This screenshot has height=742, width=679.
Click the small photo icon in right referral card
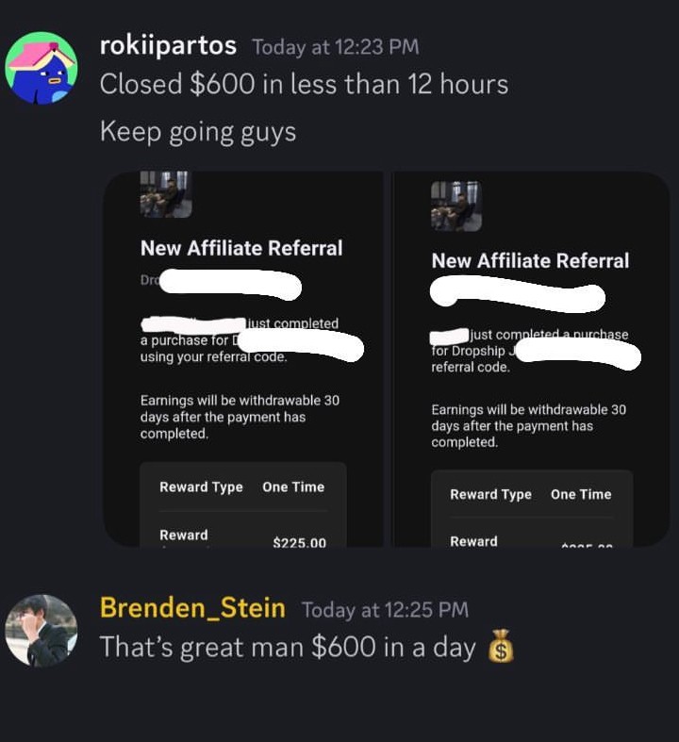pos(456,206)
